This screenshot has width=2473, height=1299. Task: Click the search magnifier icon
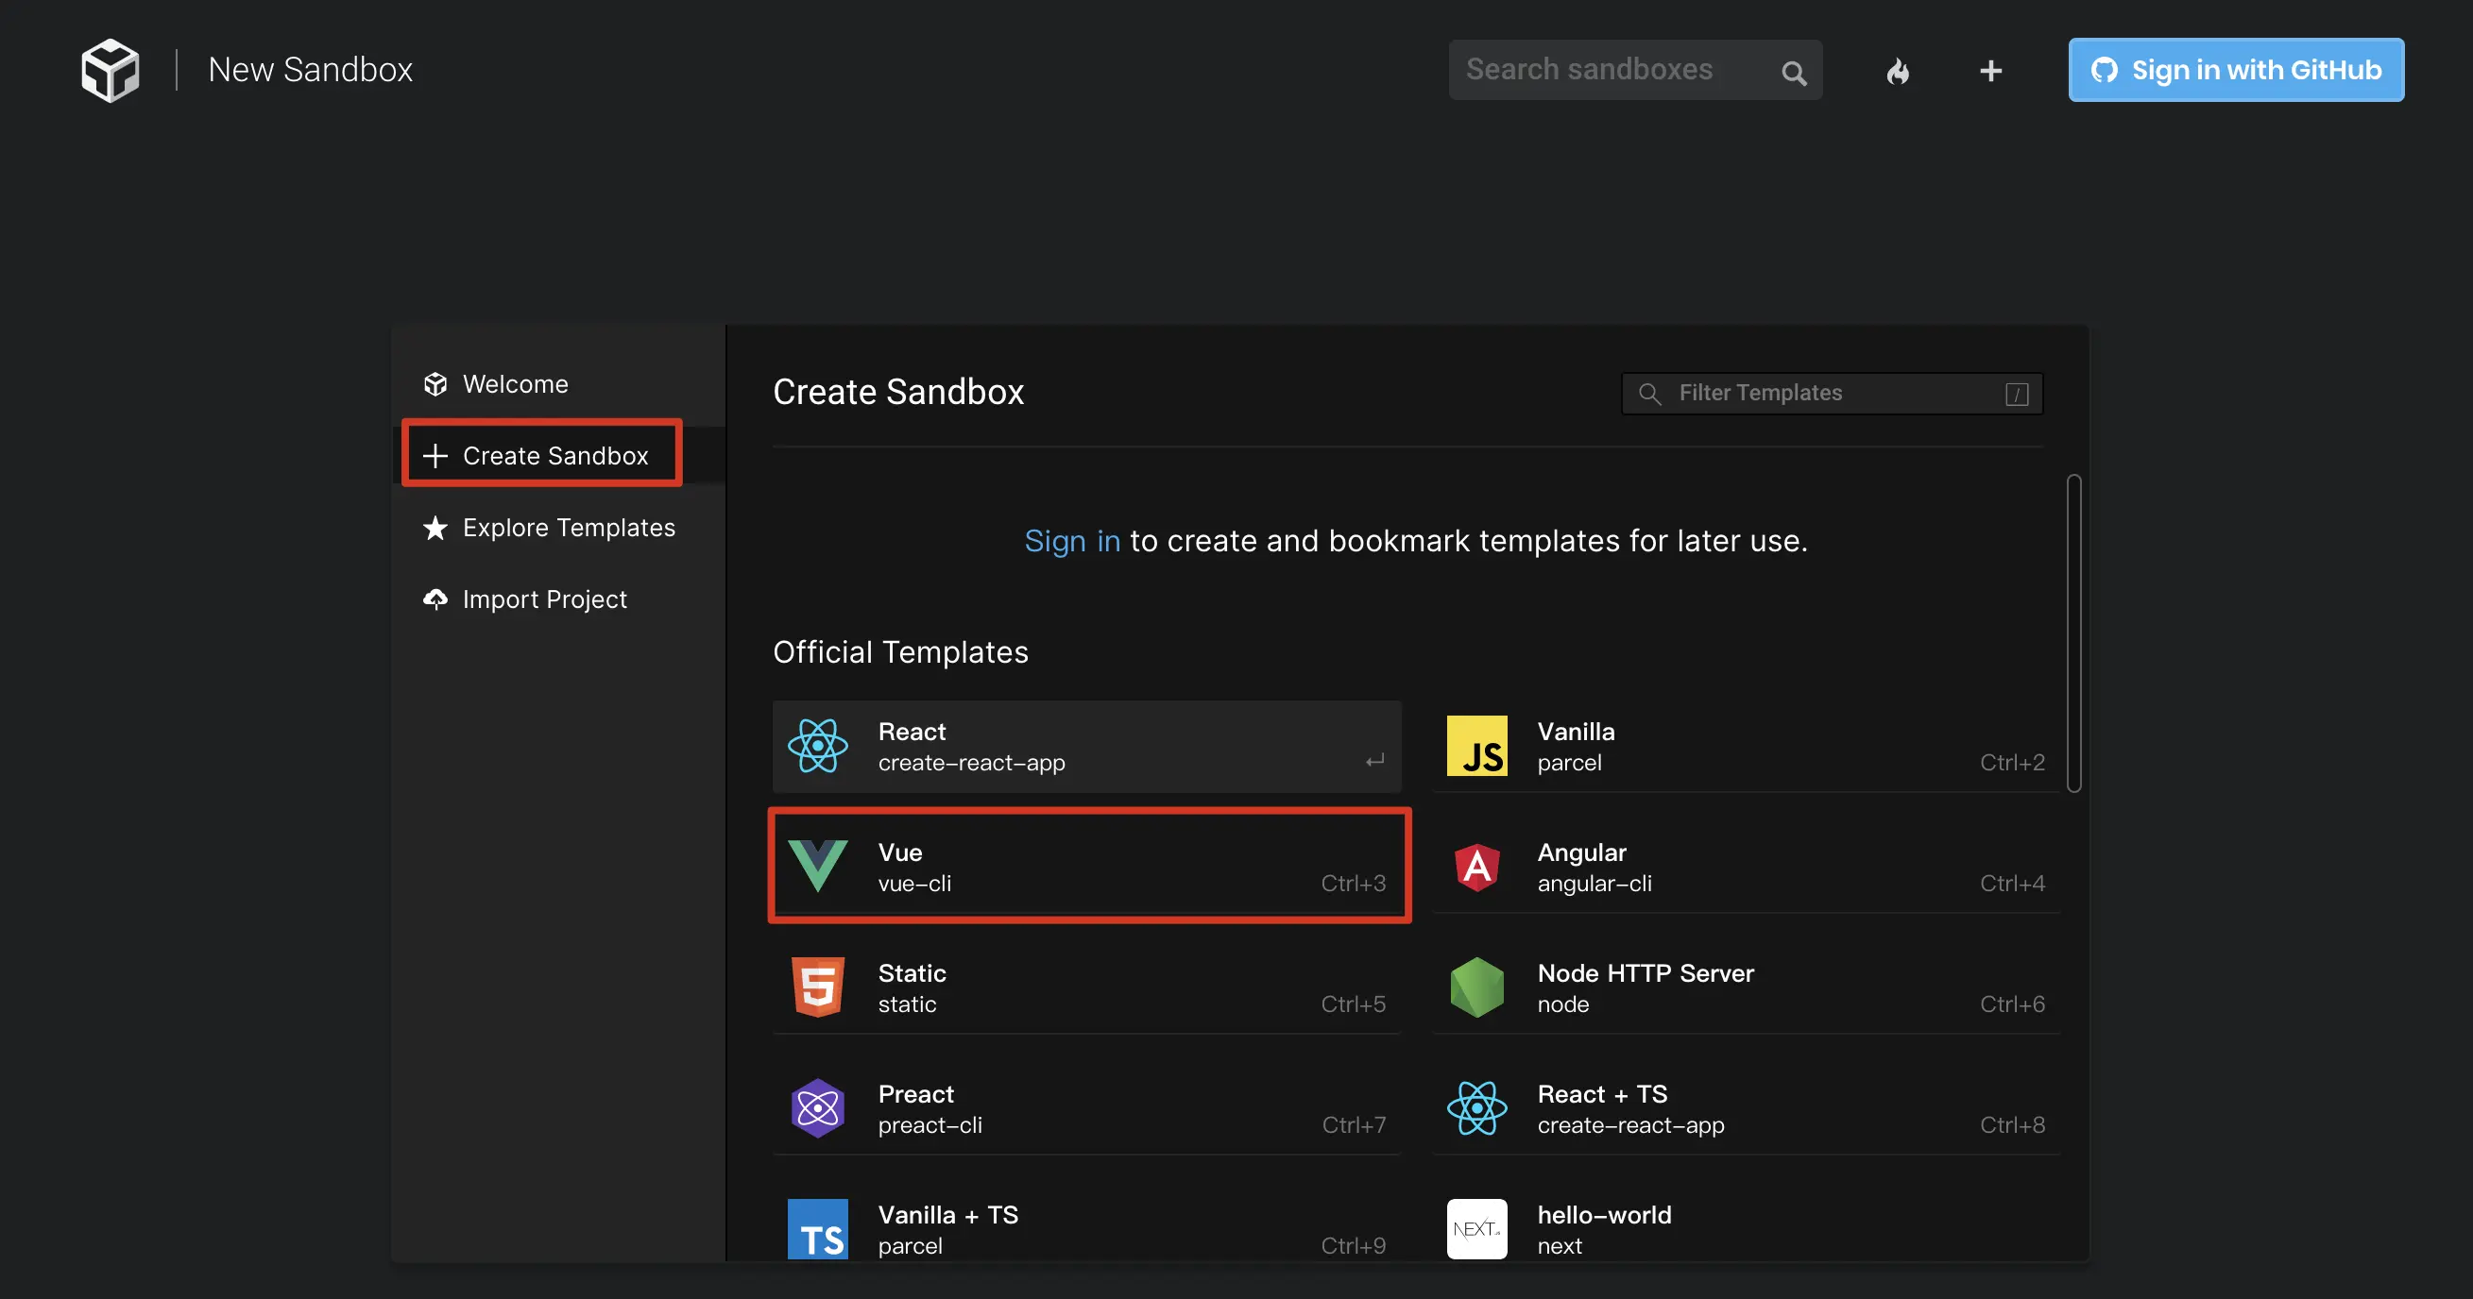(1793, 72)
